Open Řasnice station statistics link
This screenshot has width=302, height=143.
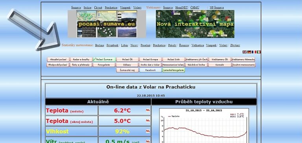click(184, 45)
